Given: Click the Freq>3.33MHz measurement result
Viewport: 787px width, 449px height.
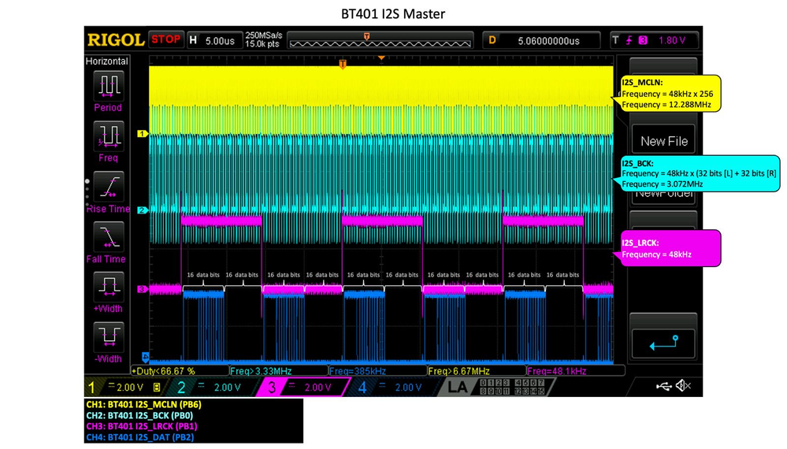Looking at the screenshot, I should pos(279,371).
